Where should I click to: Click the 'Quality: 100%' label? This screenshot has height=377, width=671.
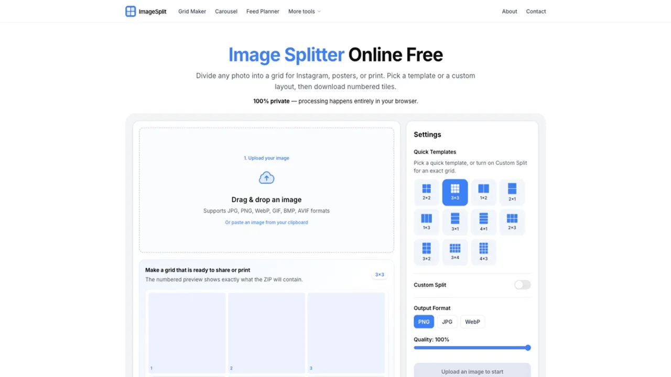tap(431, 339)
